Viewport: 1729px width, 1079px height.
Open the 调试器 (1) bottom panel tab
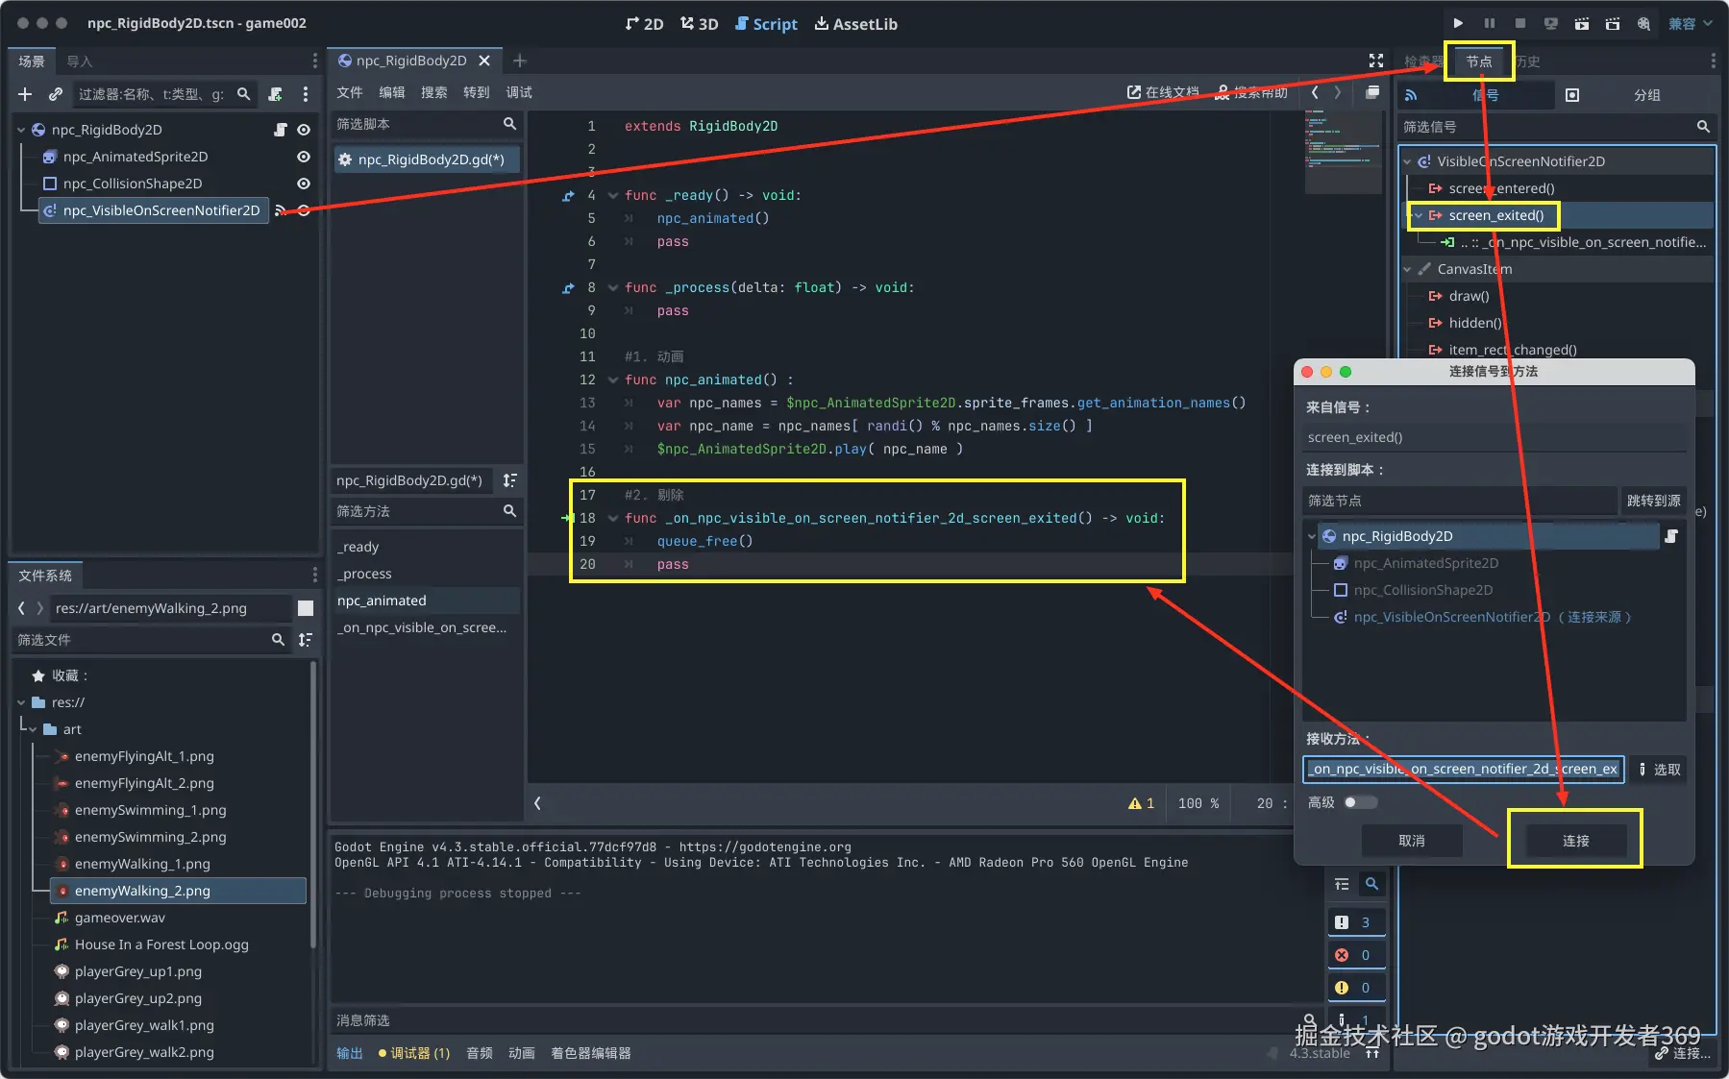414,1053
